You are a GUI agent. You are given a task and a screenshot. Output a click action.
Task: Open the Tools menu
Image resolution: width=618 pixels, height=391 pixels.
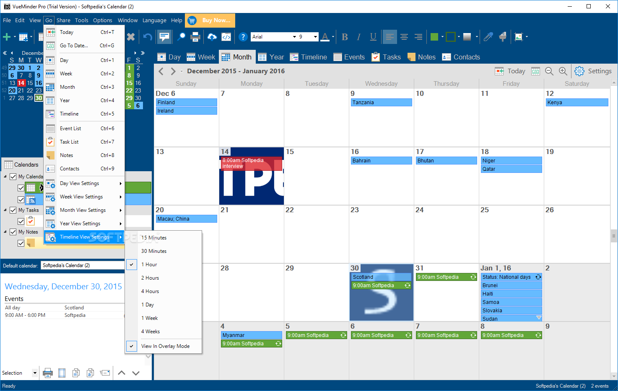click(x=81, y=20)
